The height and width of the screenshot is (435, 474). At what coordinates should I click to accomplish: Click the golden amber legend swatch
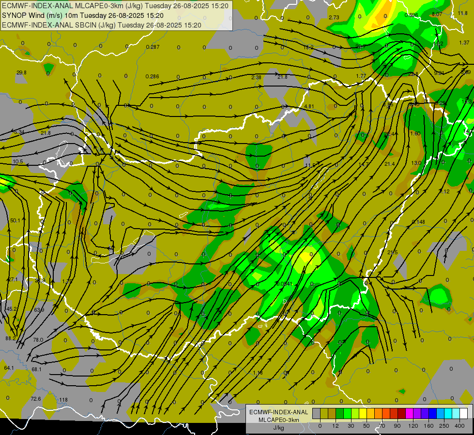[371, 413]
